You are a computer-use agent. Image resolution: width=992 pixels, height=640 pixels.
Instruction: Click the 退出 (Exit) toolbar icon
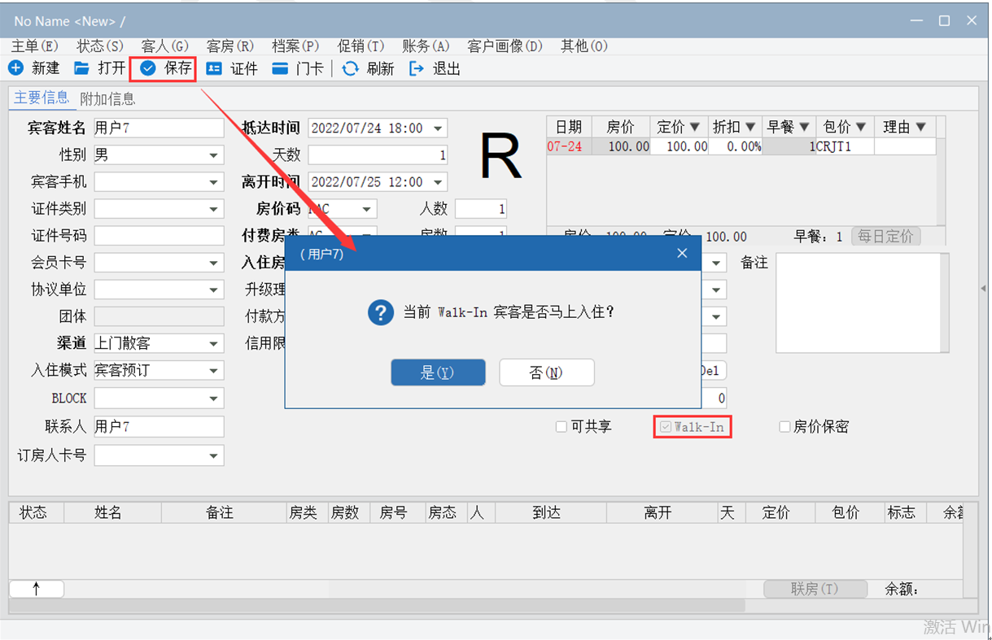(417, 68)
